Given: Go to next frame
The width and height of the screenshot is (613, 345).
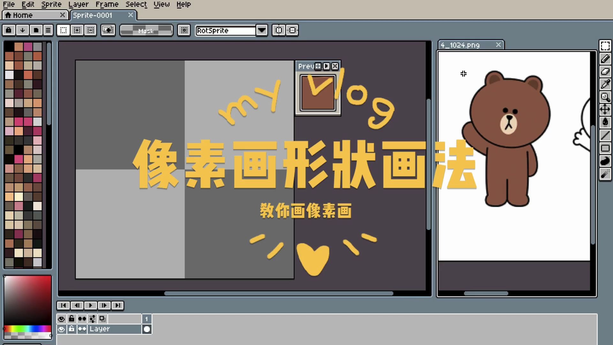Looking at the screenshot, I should [x=104, y=305].
